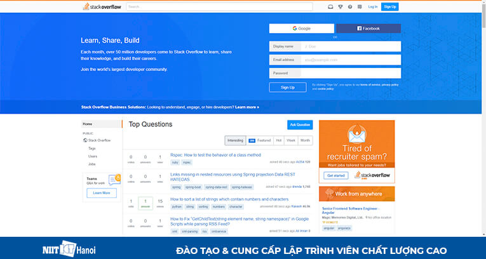Screen dimensions: 486x259
Task: Switch to the Interesting tab
Action: pyautogui.click(x=235, y=140)
